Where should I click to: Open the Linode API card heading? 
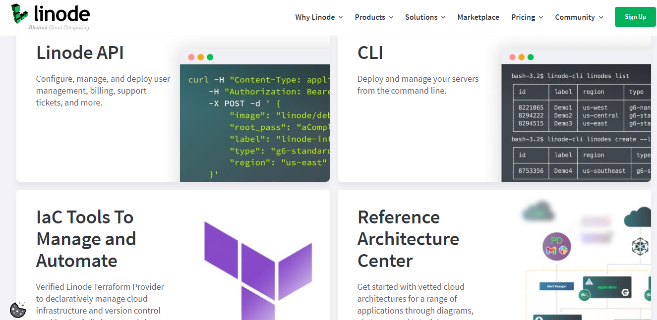80,53
